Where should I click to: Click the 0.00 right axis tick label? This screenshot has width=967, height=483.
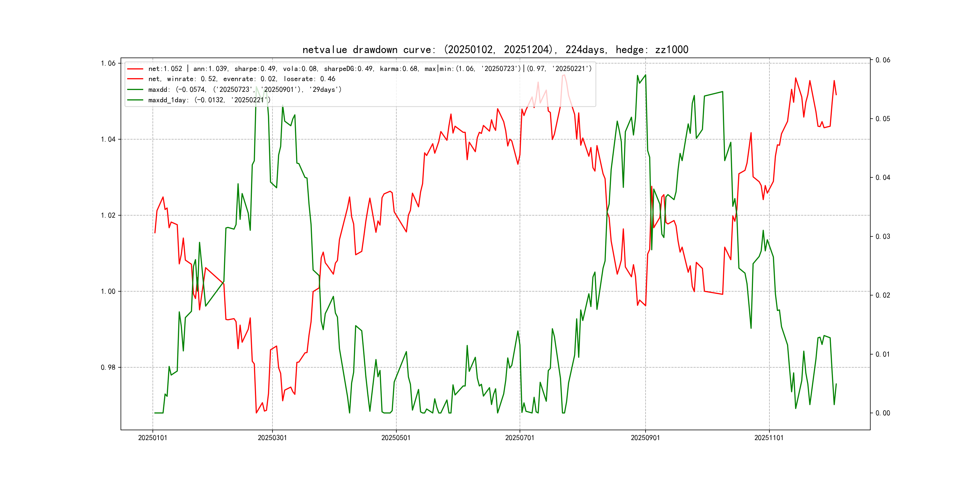[883, 413]
